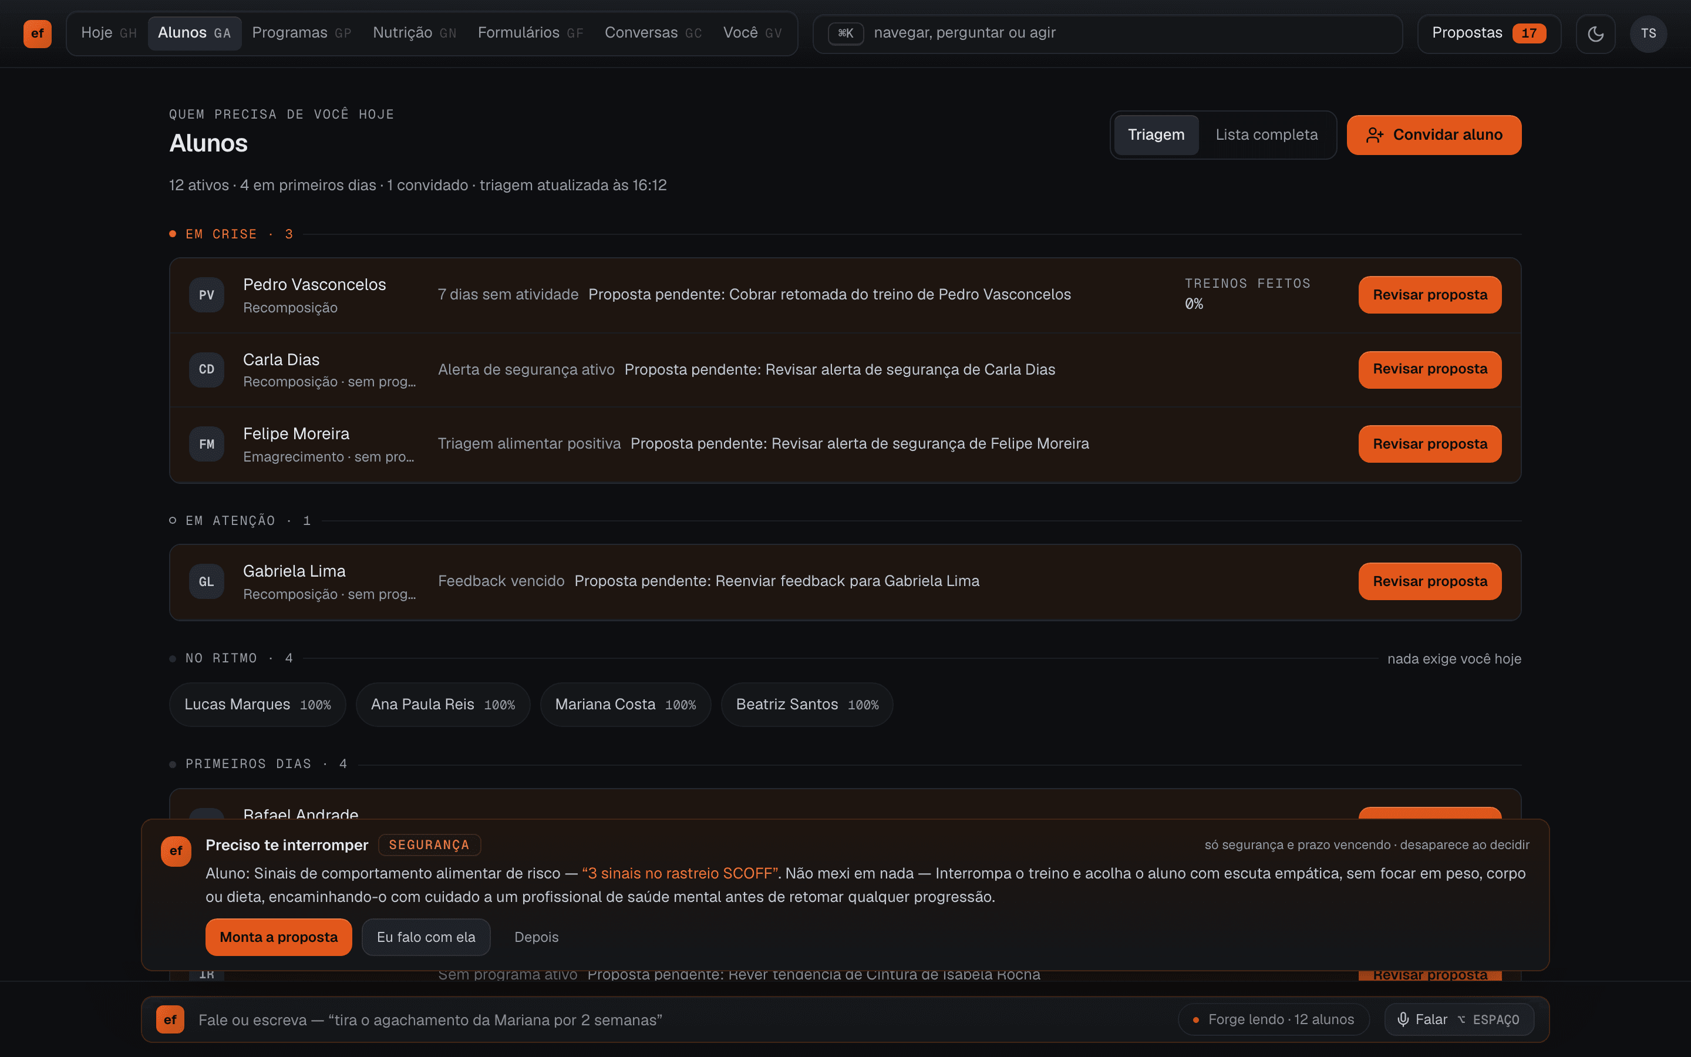Click the GL avatar for Gabriela Lima

click(x=206, y=581)
